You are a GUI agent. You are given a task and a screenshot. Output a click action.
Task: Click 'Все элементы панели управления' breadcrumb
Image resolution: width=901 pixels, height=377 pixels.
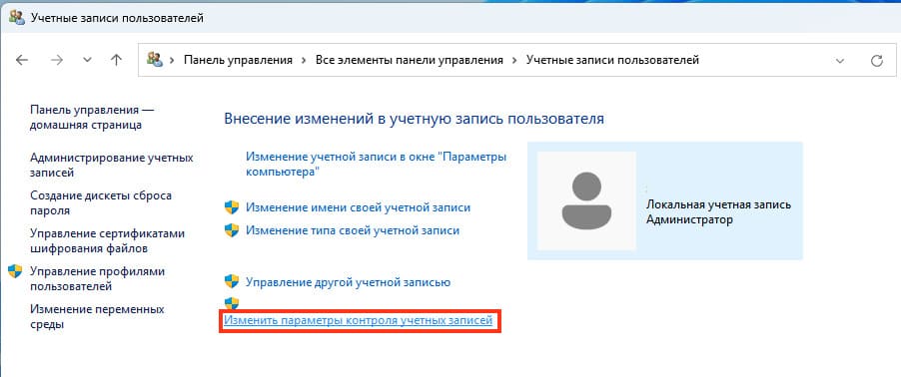click(x=410, y=60)
